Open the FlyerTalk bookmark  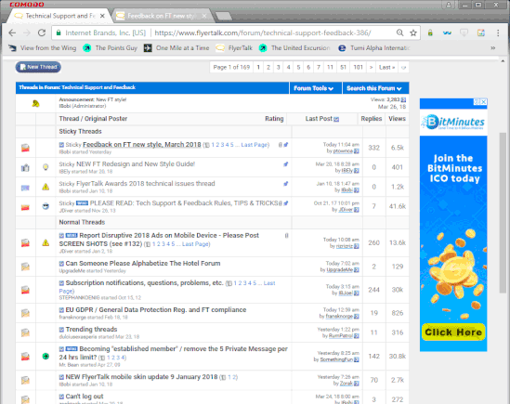234,48
